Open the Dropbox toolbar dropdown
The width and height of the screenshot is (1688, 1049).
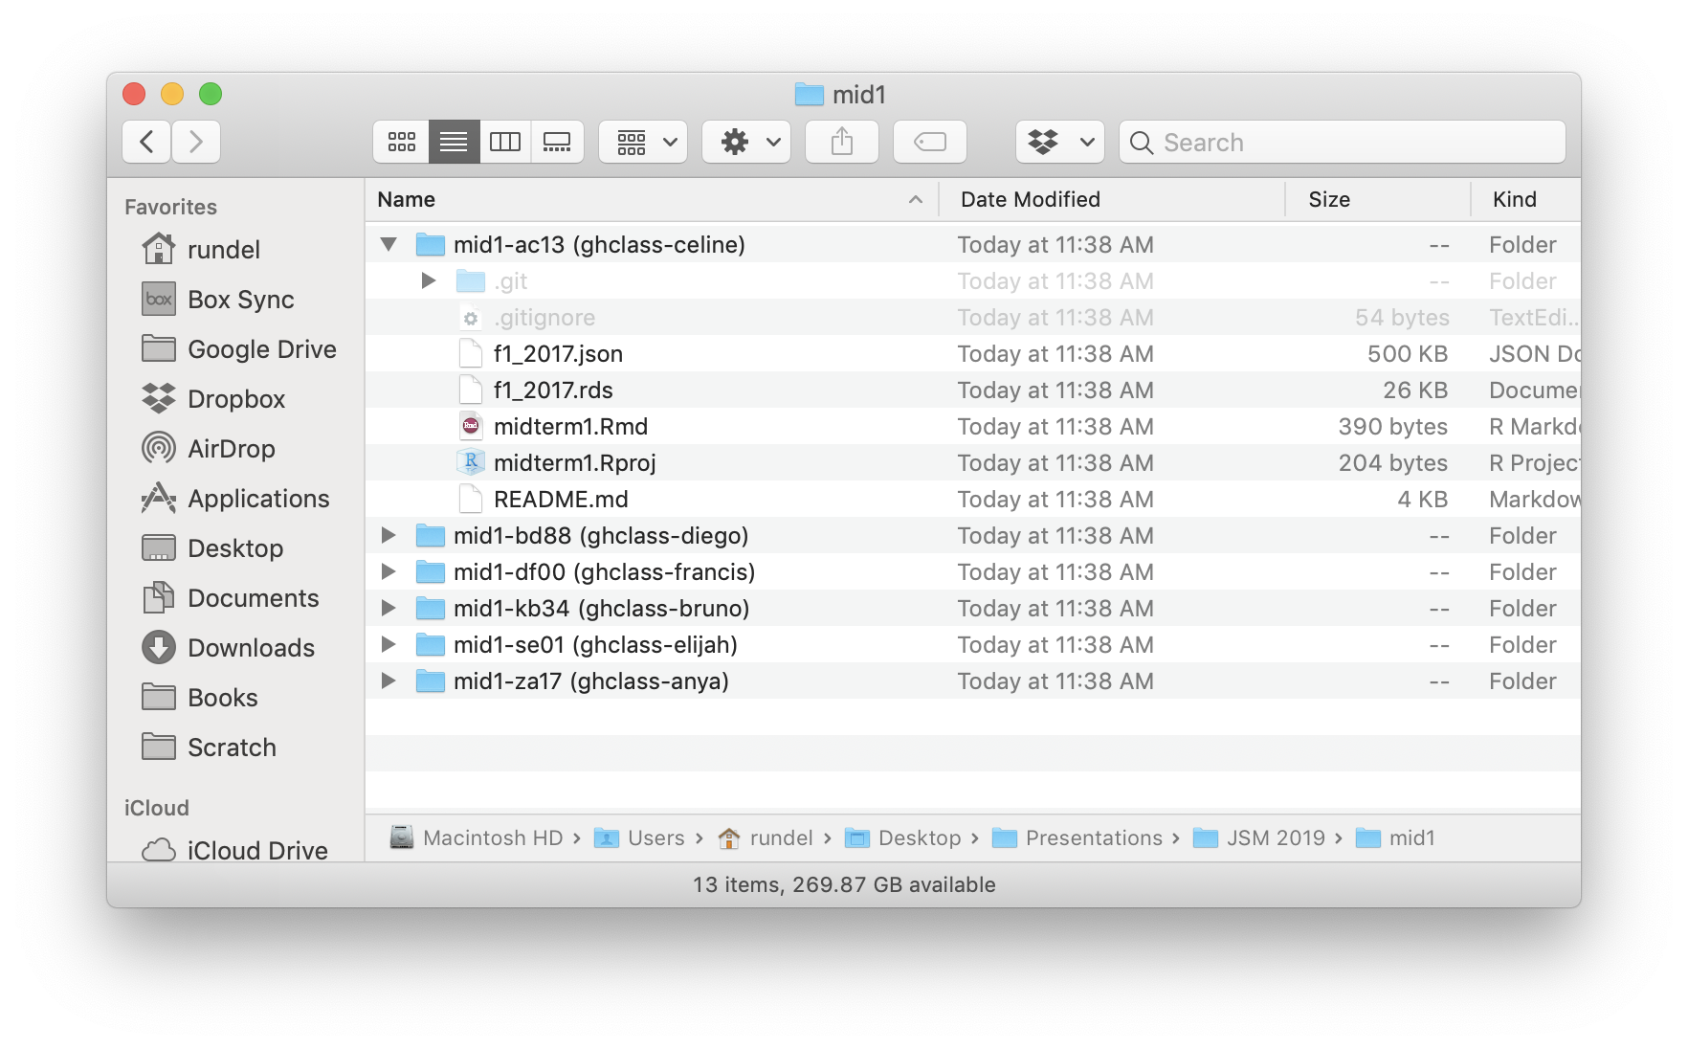coord(1060,142)
